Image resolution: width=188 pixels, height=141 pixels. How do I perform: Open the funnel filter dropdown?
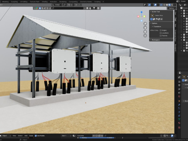point(95,8)
